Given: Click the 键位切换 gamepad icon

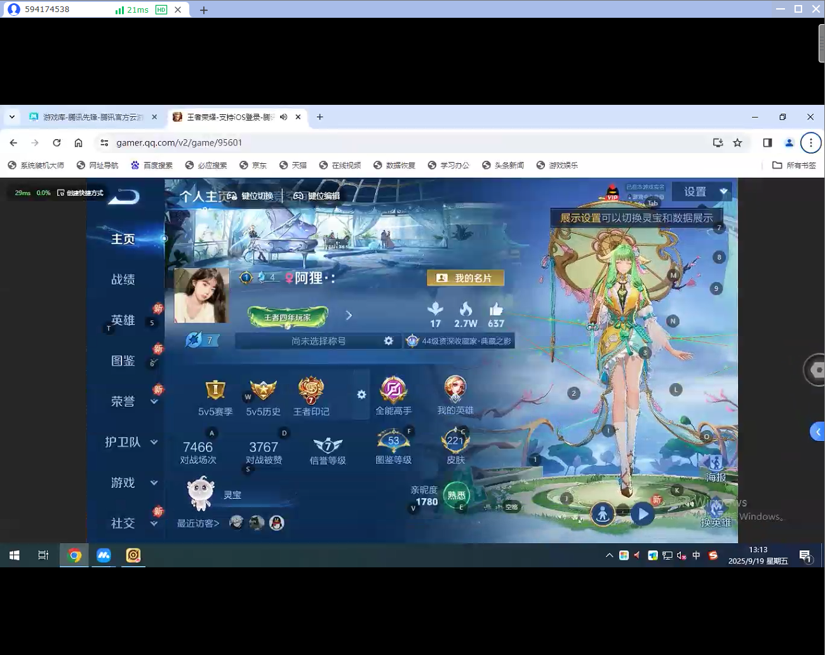Looking at the screenshot, I should click(232, 196).
